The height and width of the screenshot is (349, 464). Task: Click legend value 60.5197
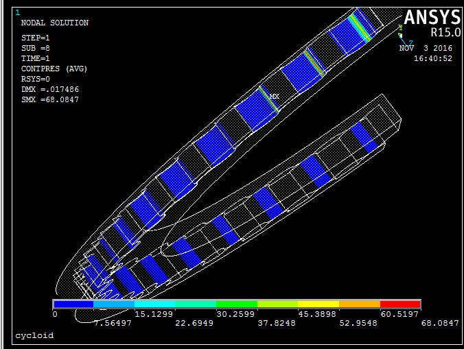pos(399,314)
